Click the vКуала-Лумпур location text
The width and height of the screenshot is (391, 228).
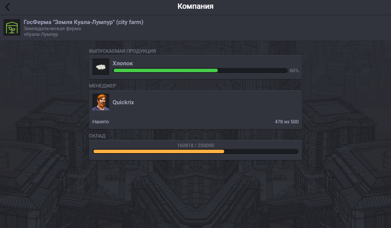coord(41,34)
